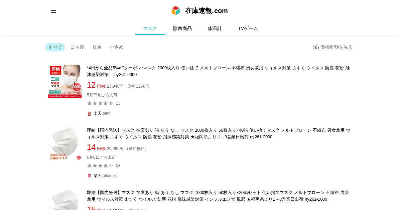Open the 2000枚入り 50枚入り×40箱 mask listing
Viewport: 401px width, 210px height.
click(219, 133)
